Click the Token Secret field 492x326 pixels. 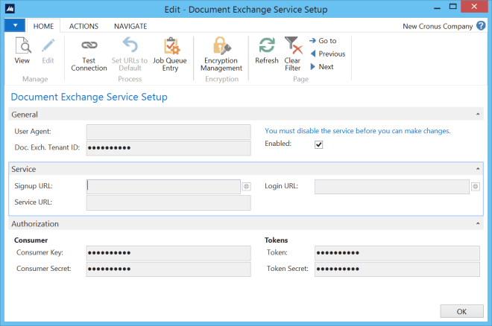[x=397, y=269]
